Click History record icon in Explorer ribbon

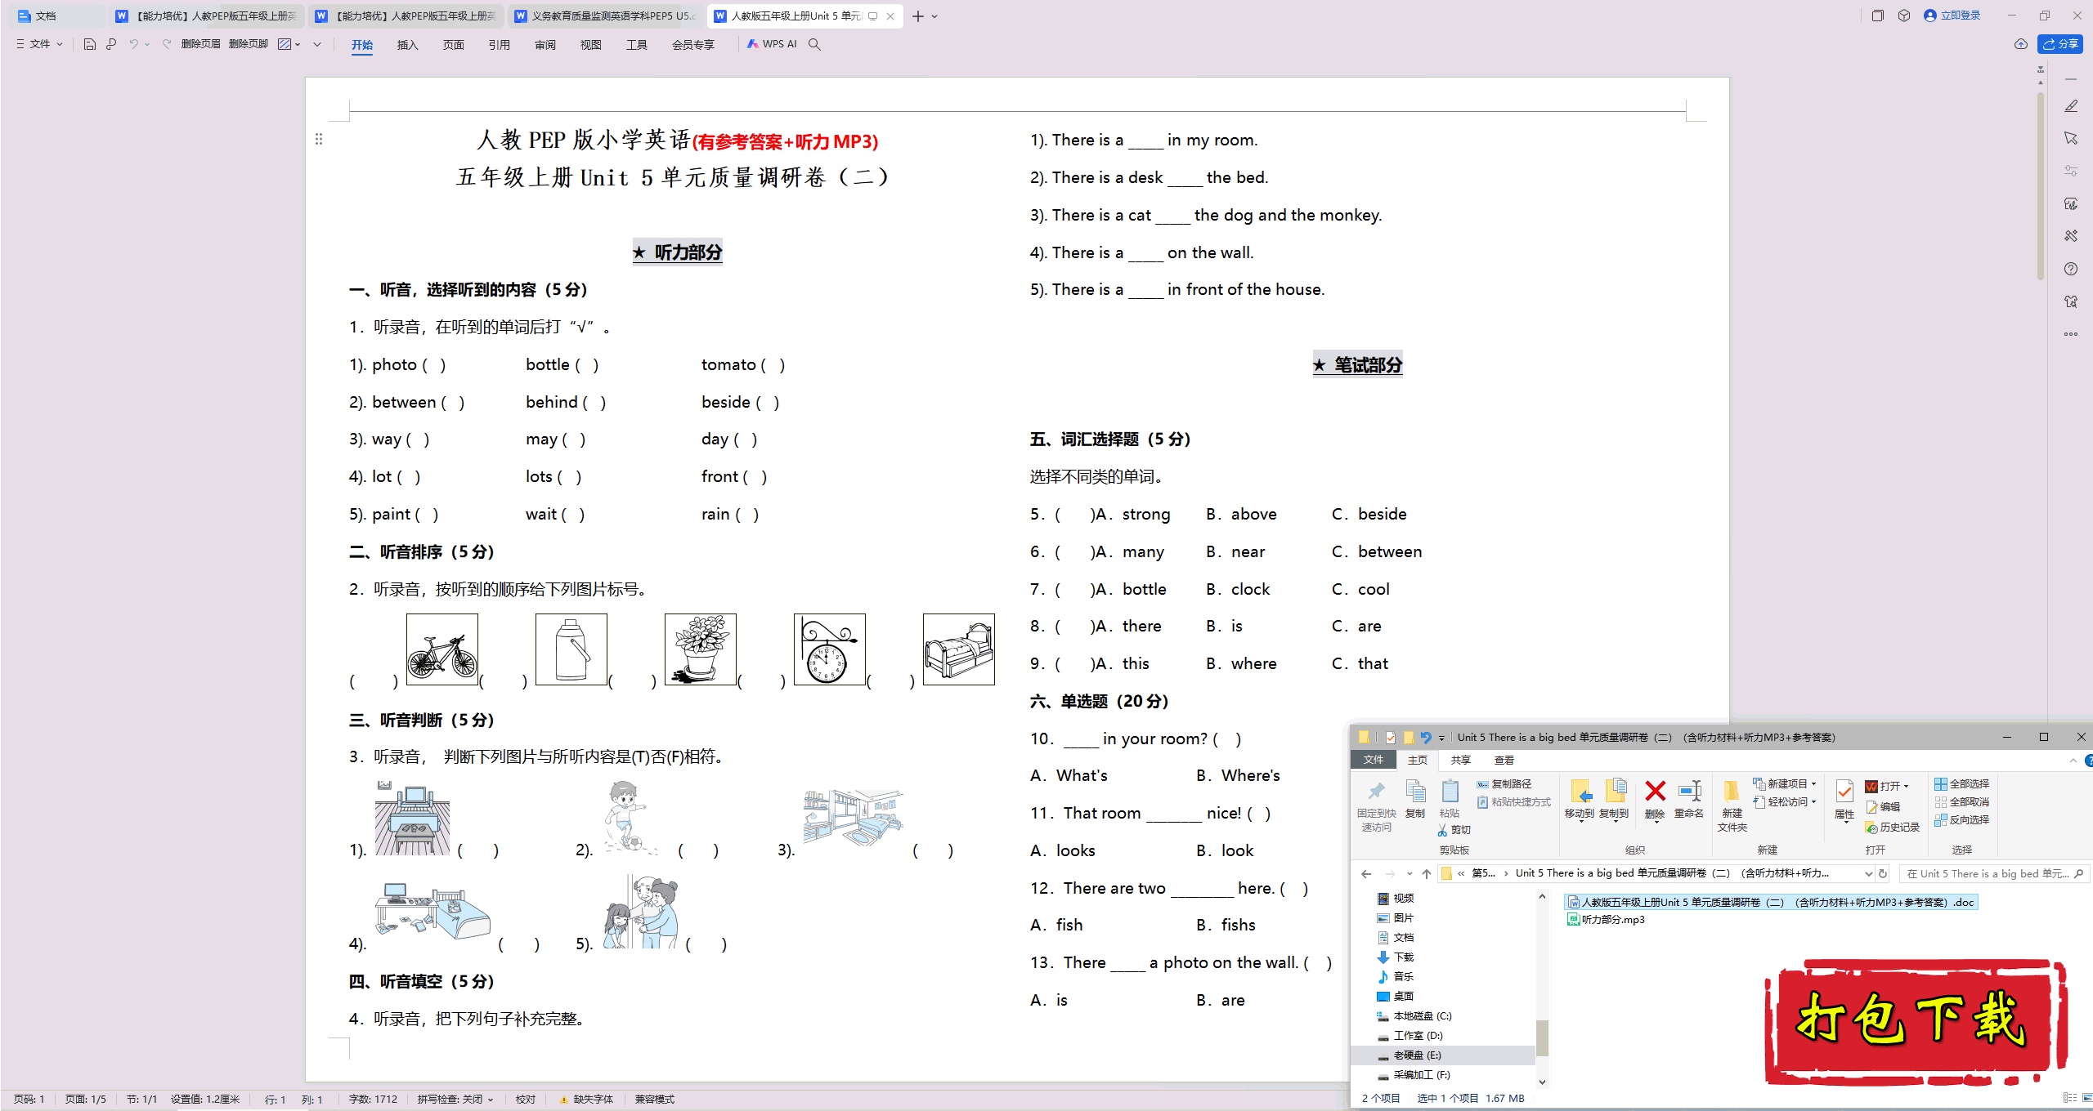pos(1892,828)
